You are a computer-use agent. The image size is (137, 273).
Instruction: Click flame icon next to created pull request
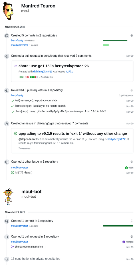click(x=7, y=56)
